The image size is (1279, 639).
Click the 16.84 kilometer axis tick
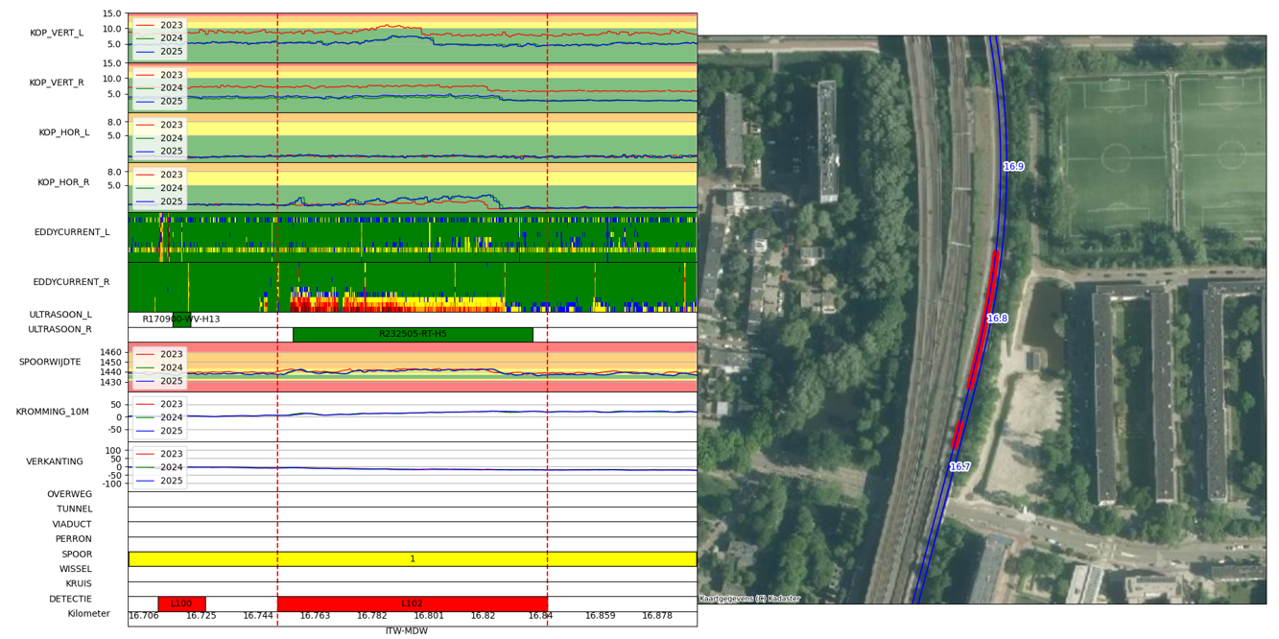pos(541,616)
